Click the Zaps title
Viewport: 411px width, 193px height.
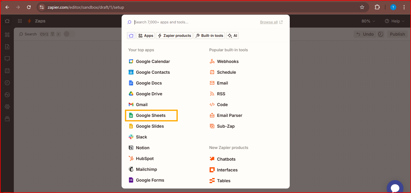pos(40,21)
